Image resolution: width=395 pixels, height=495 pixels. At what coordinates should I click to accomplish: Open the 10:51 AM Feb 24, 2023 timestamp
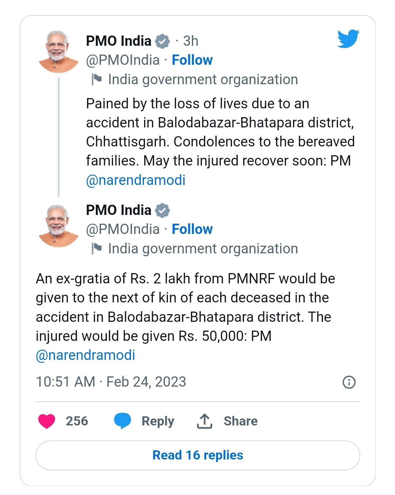coord(111,382)
